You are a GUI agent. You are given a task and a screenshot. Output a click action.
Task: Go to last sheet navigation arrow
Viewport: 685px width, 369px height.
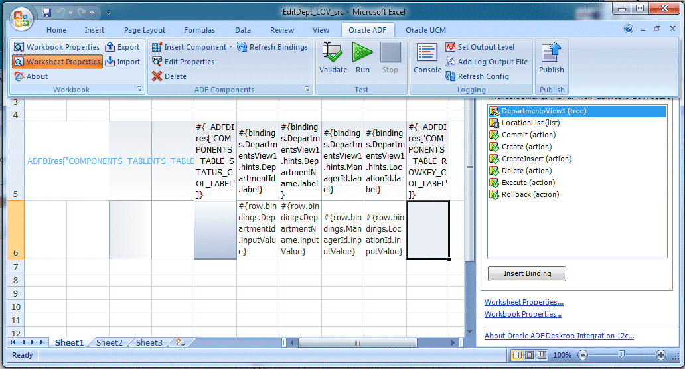[42, 342]
